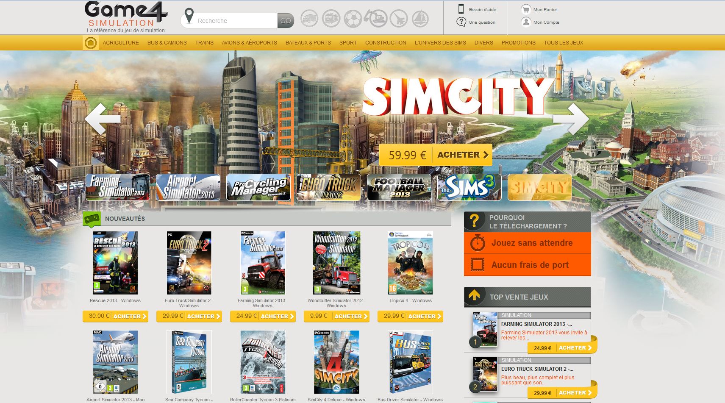This screenshot has height=403, width=725.
Task: Select The Sims 3 banner thumbnail
Action: (x=469, y=187)
